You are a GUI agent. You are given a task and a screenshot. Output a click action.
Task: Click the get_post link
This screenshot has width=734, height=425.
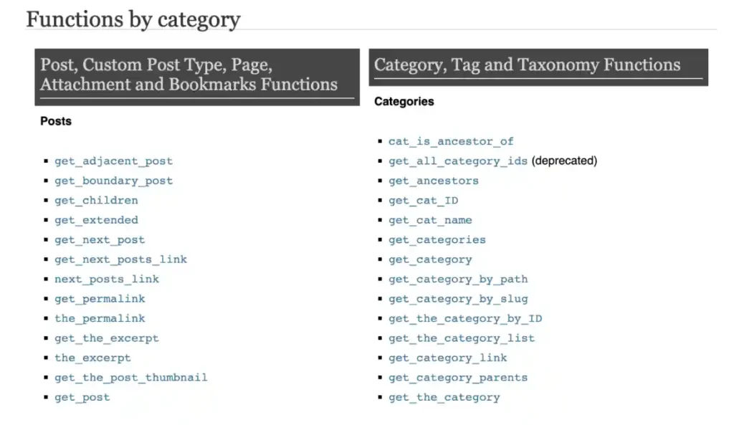(82, 397)
